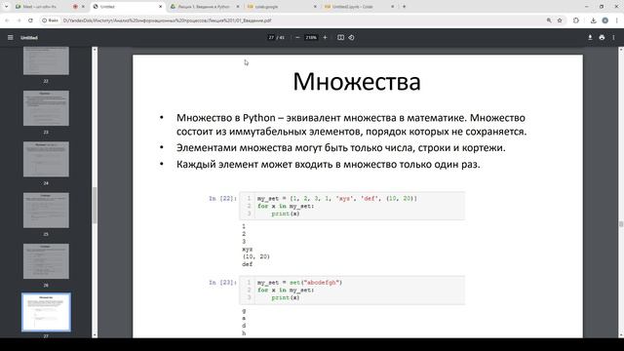Click the In [22] cell label
The width and height of the screenshot is (624, 351).
223,198
